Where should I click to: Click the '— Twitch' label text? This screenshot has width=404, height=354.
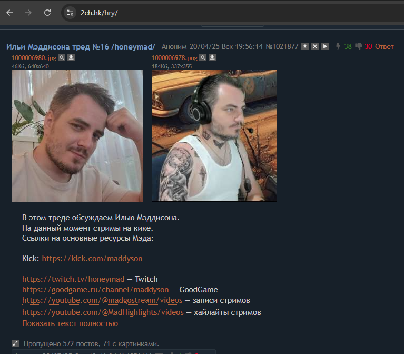143,279
